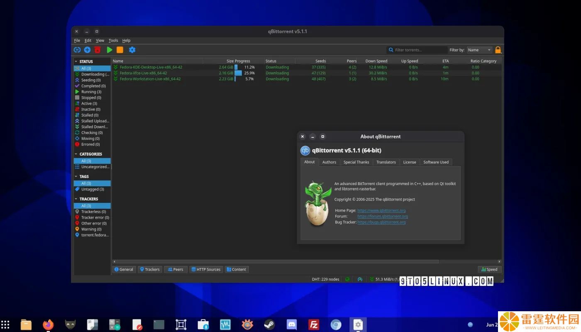Click the Filter torrents search field
The height and width of the screenshot is (332, 581).
click(x=417, y=50)
